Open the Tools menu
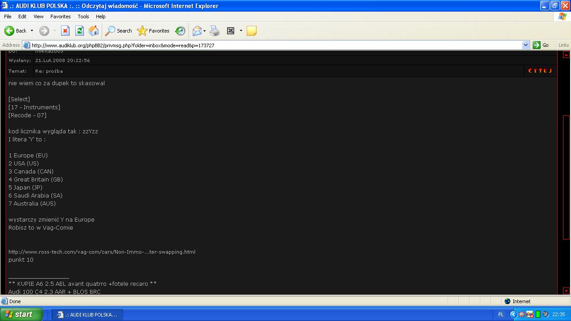The image size is (571, 321). (x=83, y=16)
